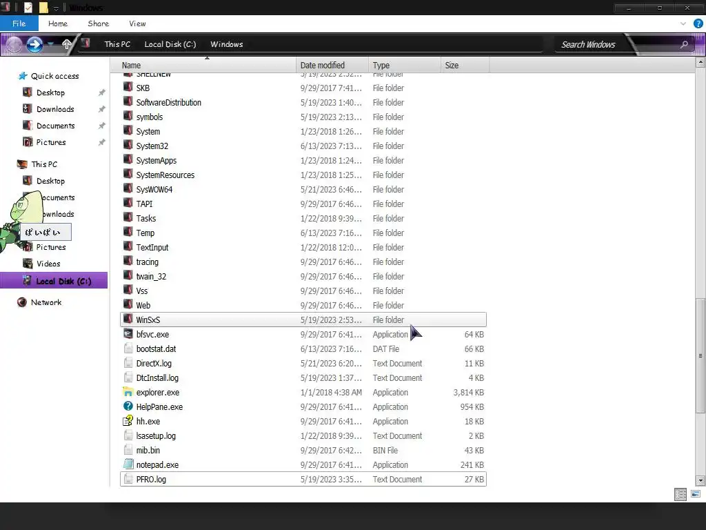
Task: Select the Temp folder icon
Action: [128, 232]
